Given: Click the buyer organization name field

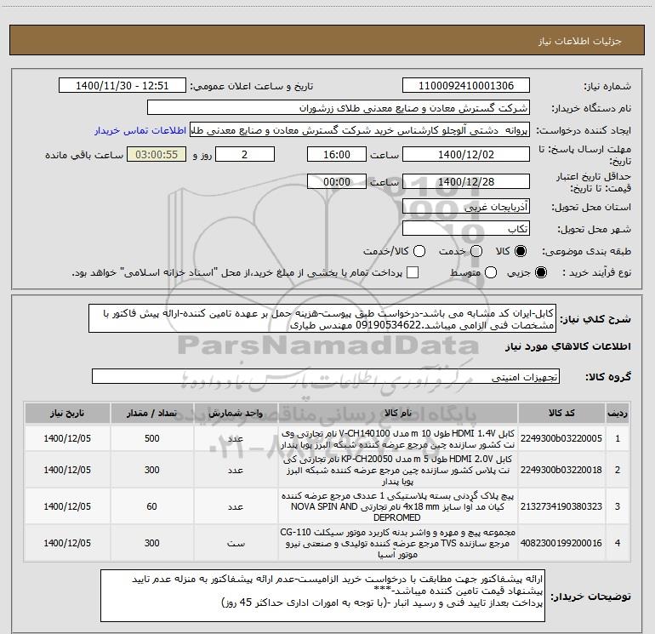Looking at the screenshot, I should (x=339, y=108).
